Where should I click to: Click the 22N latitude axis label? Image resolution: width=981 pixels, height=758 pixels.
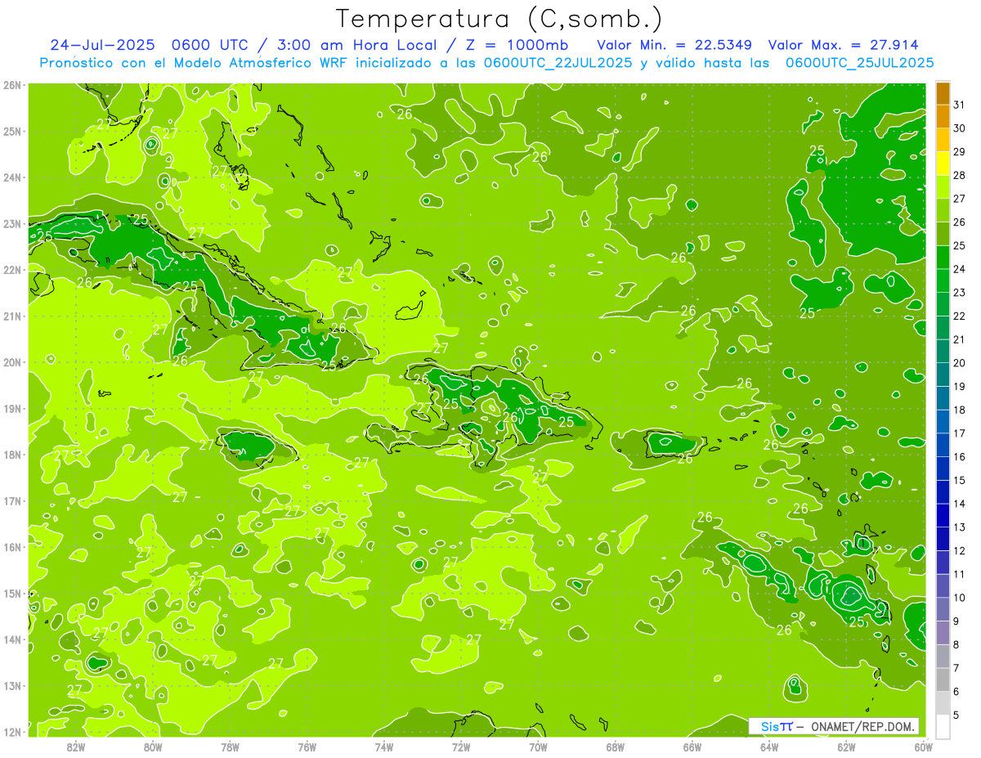coord(13,270)
